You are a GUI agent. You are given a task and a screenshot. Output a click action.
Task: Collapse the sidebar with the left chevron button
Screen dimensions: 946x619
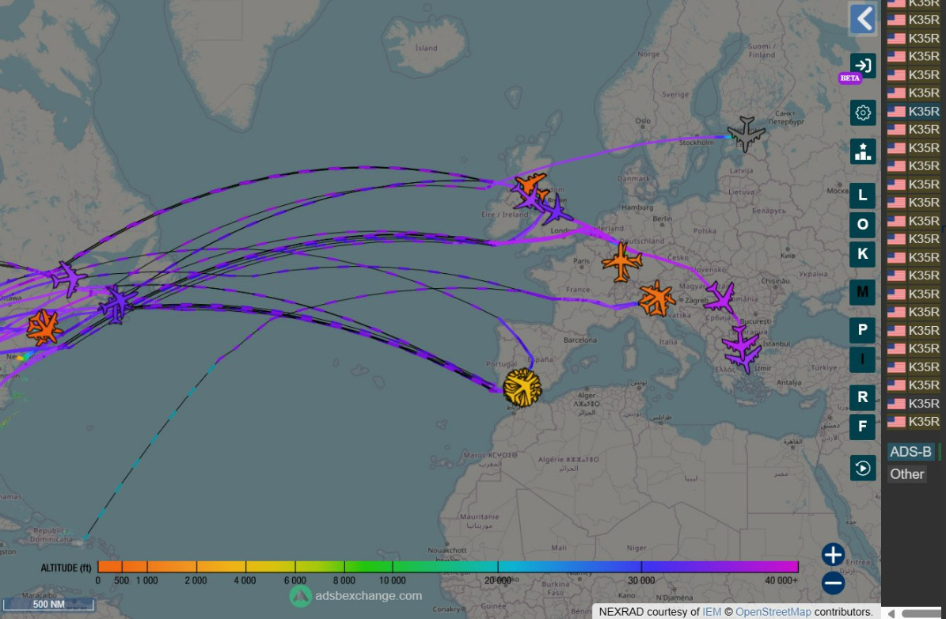(863, 19)
